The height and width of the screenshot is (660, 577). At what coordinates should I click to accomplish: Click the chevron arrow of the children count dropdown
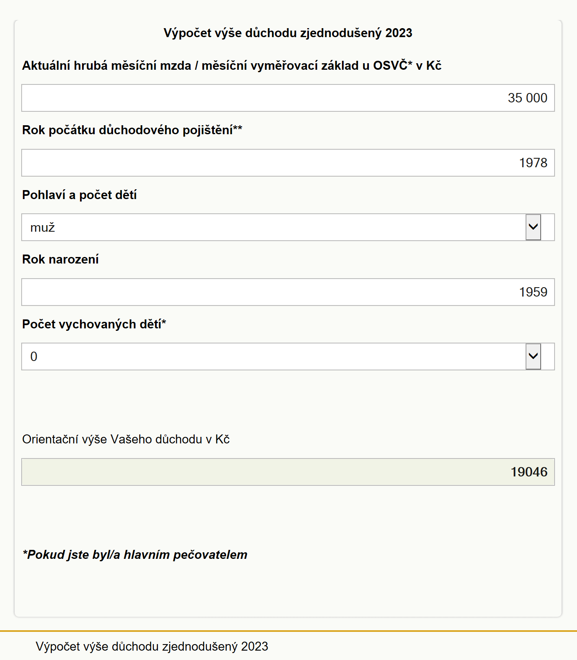tap(533, 357)
